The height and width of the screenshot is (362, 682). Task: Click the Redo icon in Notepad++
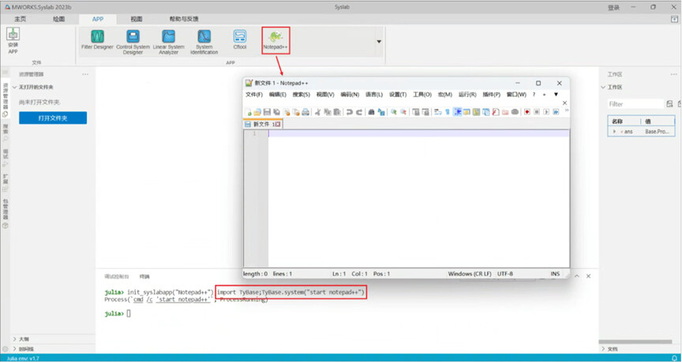pos(359,112)
